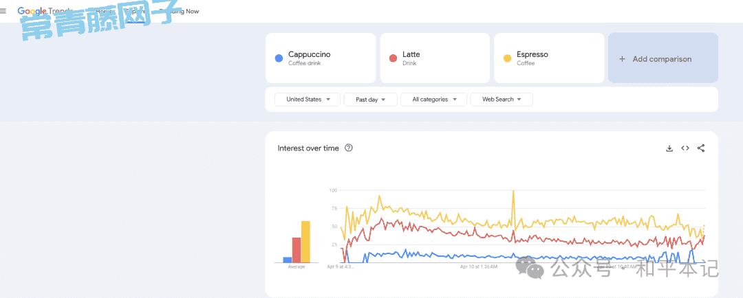Click Add comparison button
This screenshot has width=743, height=298.
click(x=663, y=58)
